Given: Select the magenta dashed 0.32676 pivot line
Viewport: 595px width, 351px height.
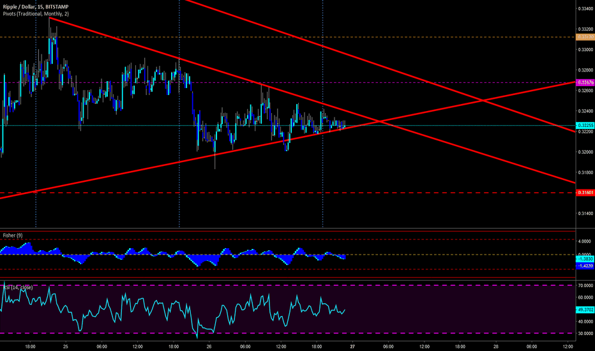Looking at the screenshot, I should coord(288,82).
